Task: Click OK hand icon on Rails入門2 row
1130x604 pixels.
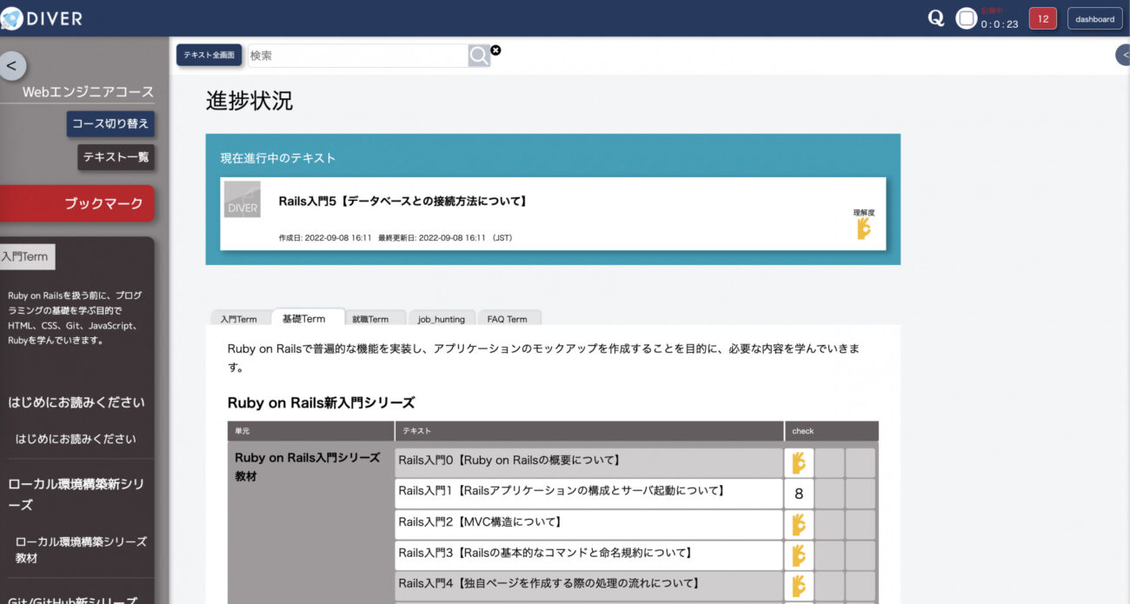Action: 799,524
